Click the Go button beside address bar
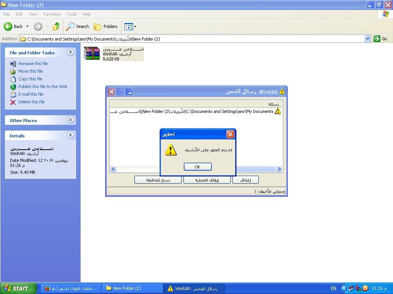 click(x=380, y=39)
